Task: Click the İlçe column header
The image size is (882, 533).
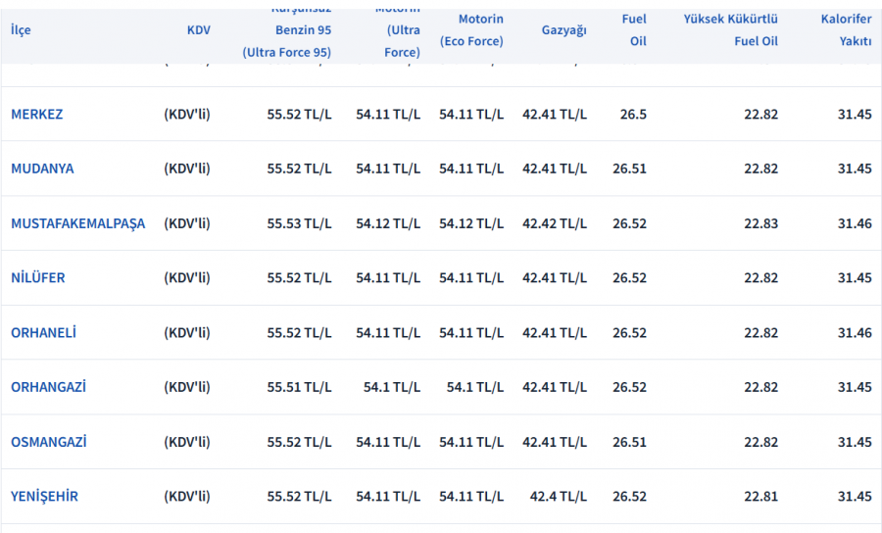Action: click(x=21, y=30)
